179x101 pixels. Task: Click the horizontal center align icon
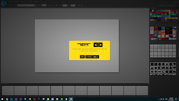coord(78,5)
